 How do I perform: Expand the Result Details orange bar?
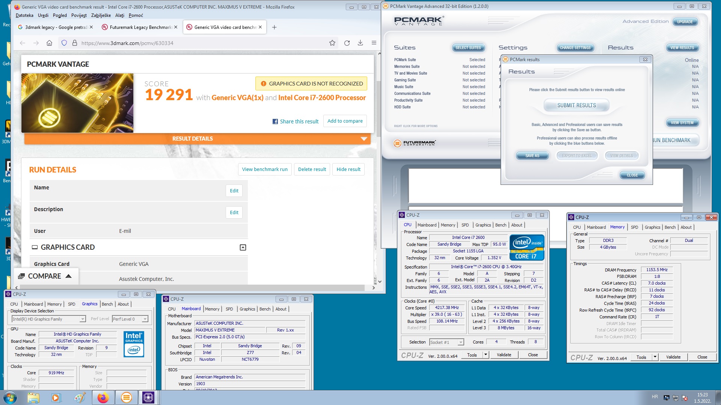pyautogui.click(x=198, y=139)
